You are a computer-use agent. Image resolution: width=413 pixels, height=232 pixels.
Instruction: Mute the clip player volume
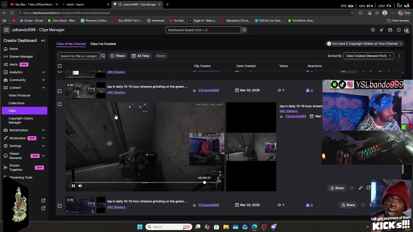pyautogui.click(x=80, y=186)
